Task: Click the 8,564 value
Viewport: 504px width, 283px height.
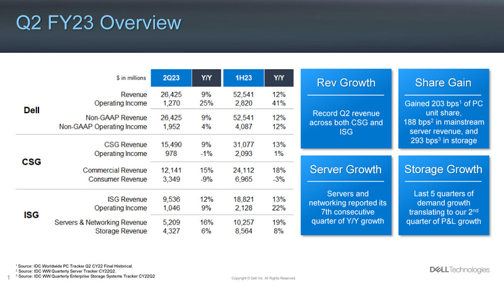Action: (244, 231)
